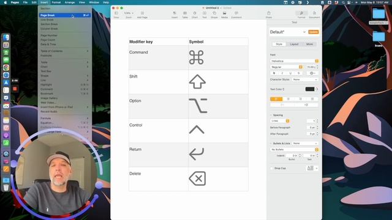Open the Bullets & Lists style dropdown
The height and width of the screenshot is (220, 392).
point(305,144)
